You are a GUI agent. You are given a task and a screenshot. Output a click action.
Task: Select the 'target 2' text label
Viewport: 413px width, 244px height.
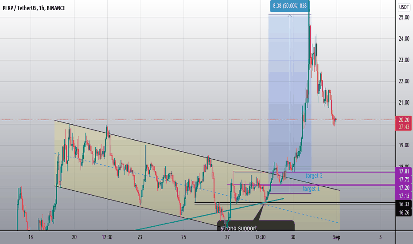(x=314, y=176)
